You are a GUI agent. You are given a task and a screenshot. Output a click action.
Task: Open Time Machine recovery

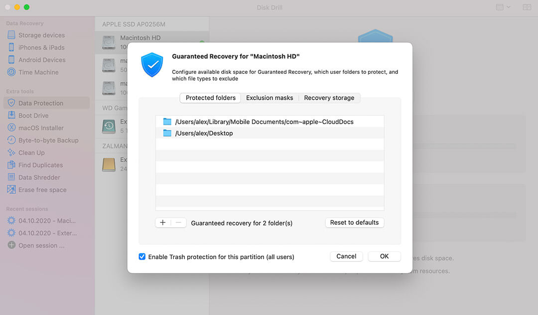click(x=38, y=72)
